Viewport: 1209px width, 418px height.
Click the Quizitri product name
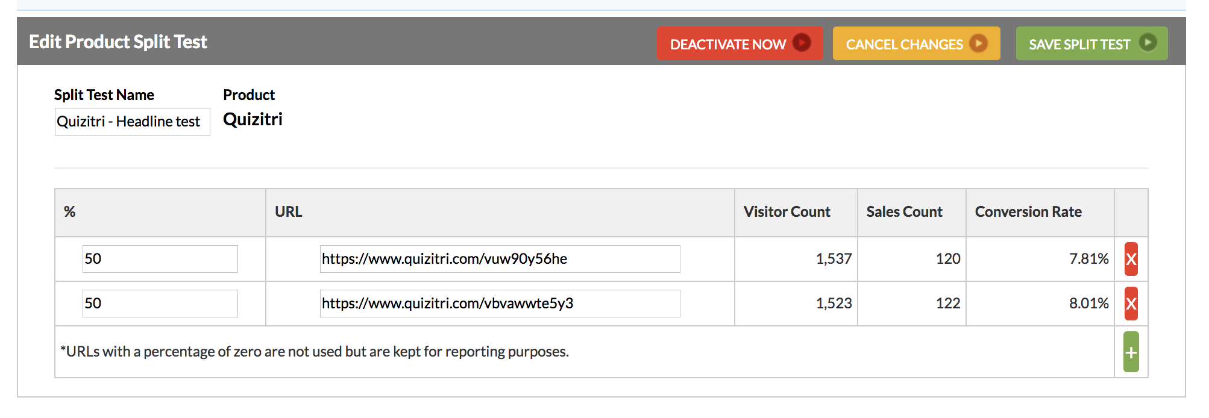click(253, 119)
